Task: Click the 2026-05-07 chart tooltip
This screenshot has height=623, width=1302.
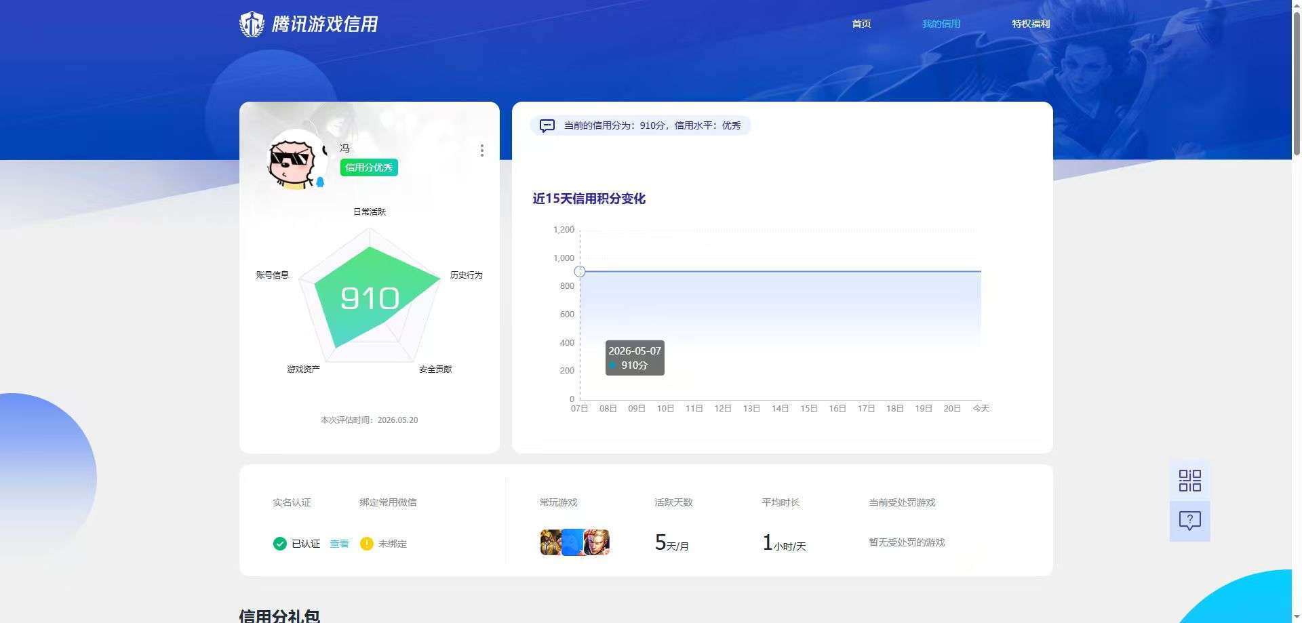Action: click(635, 358)
